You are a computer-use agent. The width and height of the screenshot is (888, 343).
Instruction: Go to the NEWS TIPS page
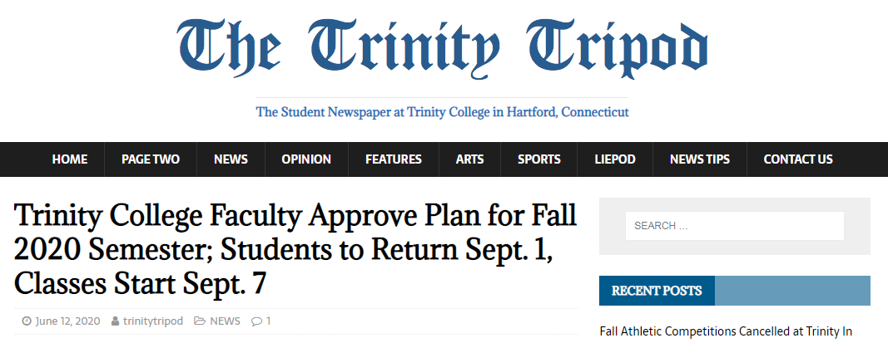[700, 159]
